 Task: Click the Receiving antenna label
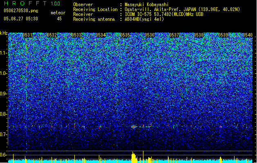[94, 19]
